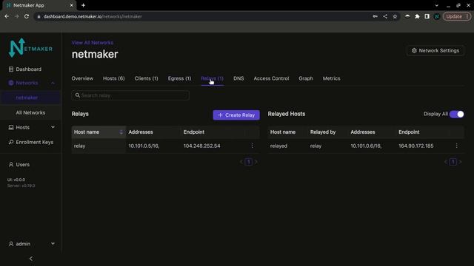Screen dimensions: 474x266
Task: Reload the page in the browser
Action: [27, 16]
